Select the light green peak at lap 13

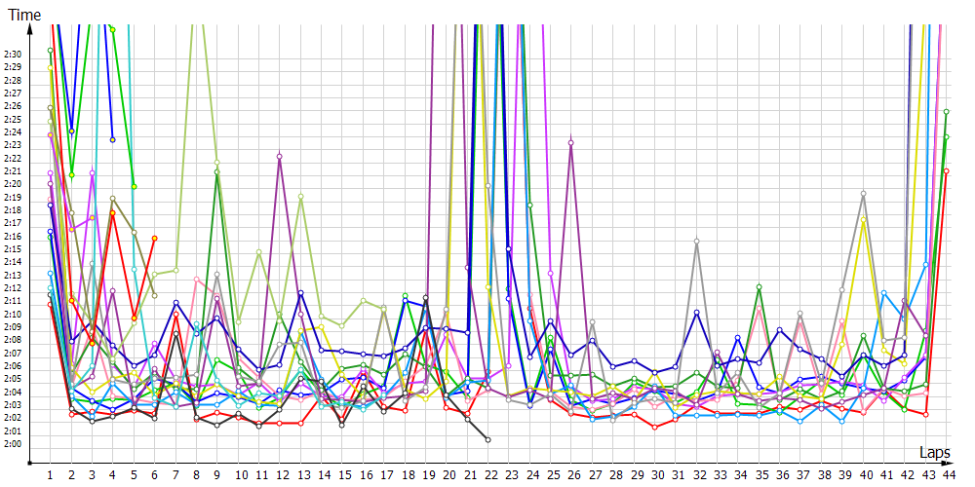point(300,196)
